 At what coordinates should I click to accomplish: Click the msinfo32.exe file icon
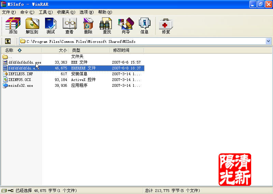(5, 85)
